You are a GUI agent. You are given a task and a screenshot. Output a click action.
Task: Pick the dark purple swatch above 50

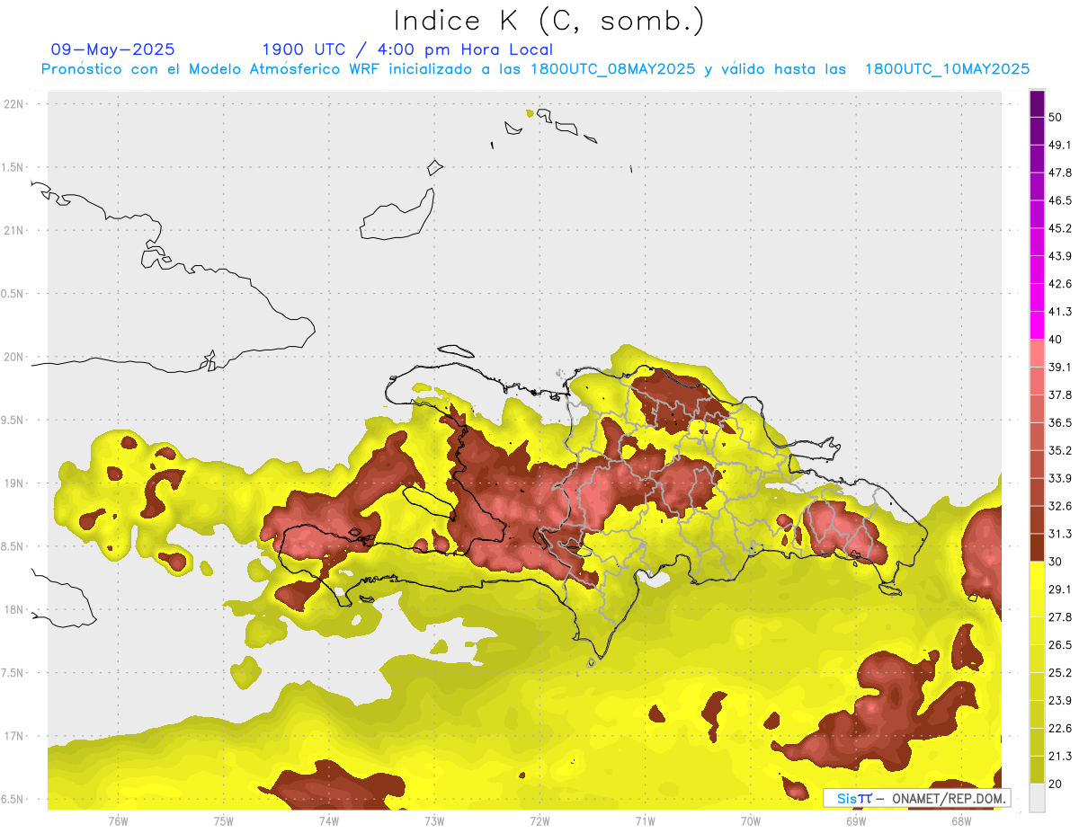click(x=1037, y=103)
